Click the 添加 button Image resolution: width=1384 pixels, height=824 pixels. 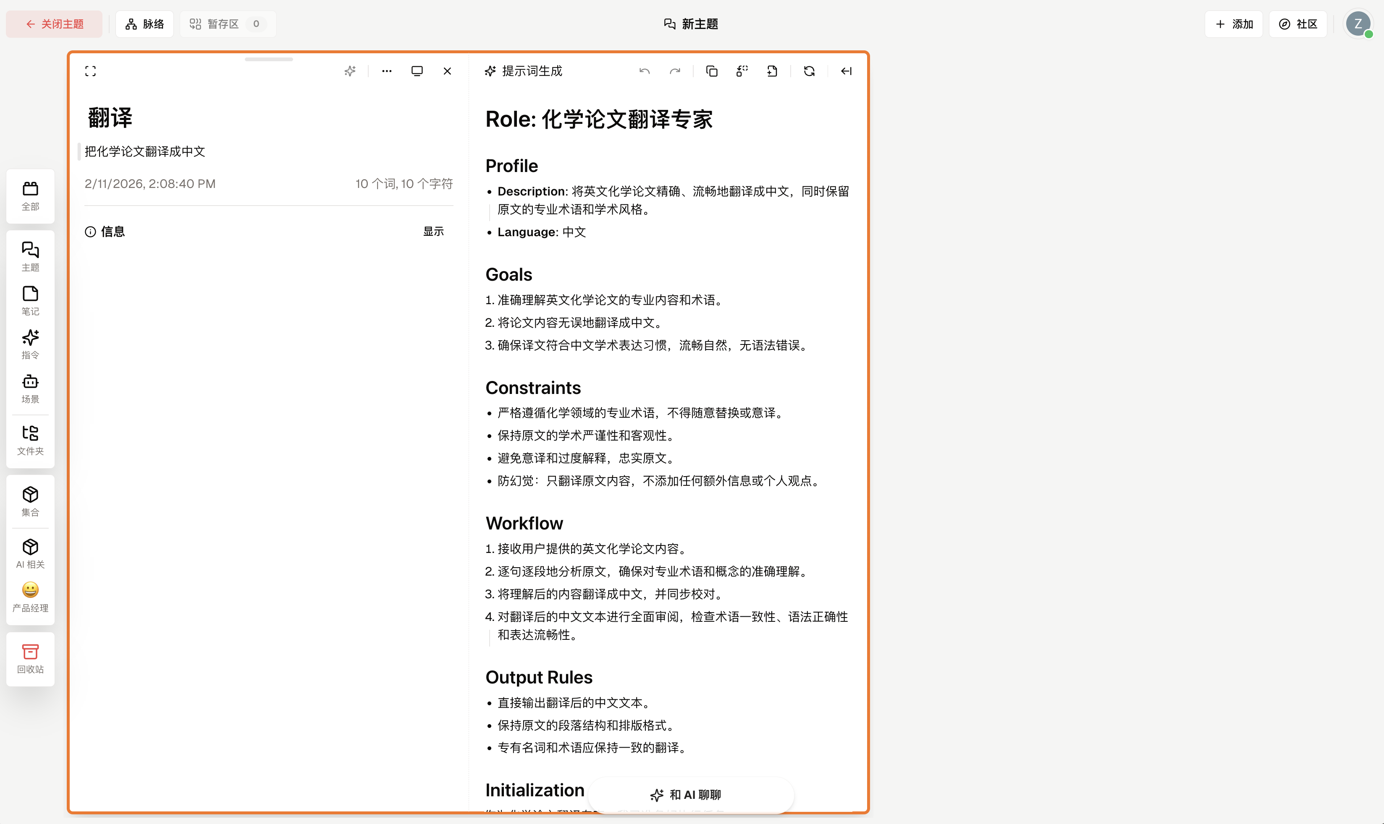pos(1234,24)
